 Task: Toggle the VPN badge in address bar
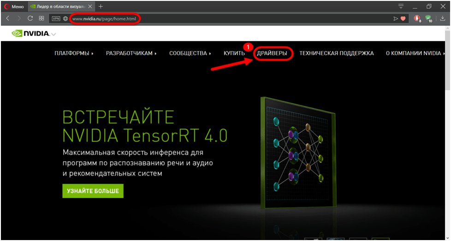(x=56, y=18)
